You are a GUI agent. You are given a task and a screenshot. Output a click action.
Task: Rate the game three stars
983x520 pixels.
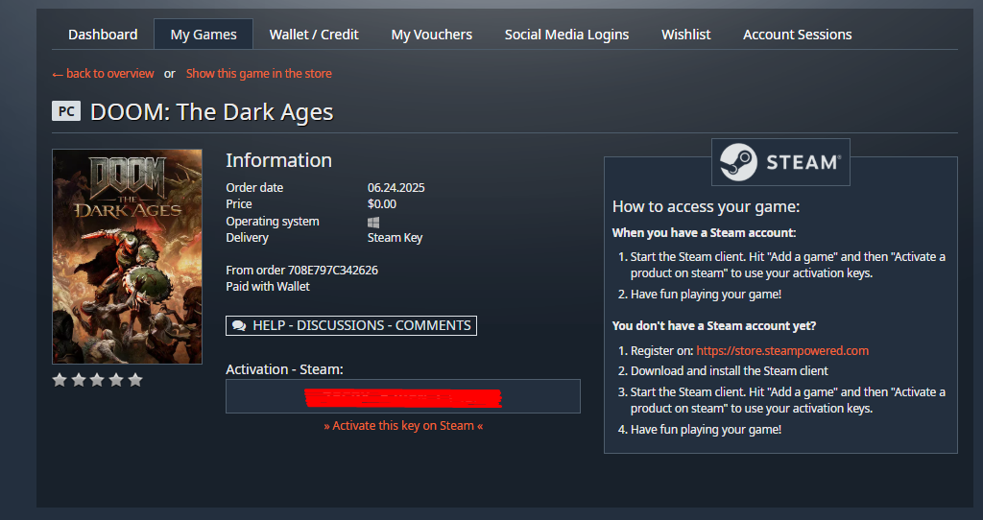click(x=97, y=380)
